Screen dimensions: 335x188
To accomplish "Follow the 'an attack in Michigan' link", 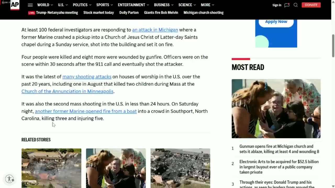I will pyautogui.click(x=155, y=30).
